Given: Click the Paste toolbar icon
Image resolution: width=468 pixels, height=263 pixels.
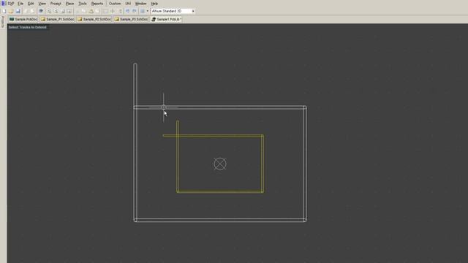Looking at the screenshot, I should pos(91,11).
